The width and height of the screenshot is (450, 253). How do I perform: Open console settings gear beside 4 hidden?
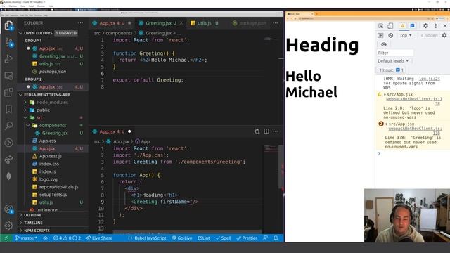[444, 35]
